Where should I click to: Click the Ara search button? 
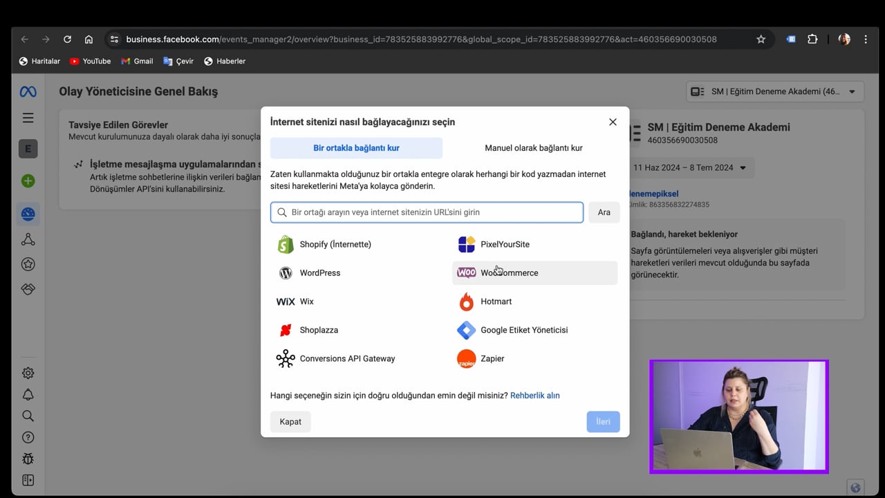pos(604,212)
